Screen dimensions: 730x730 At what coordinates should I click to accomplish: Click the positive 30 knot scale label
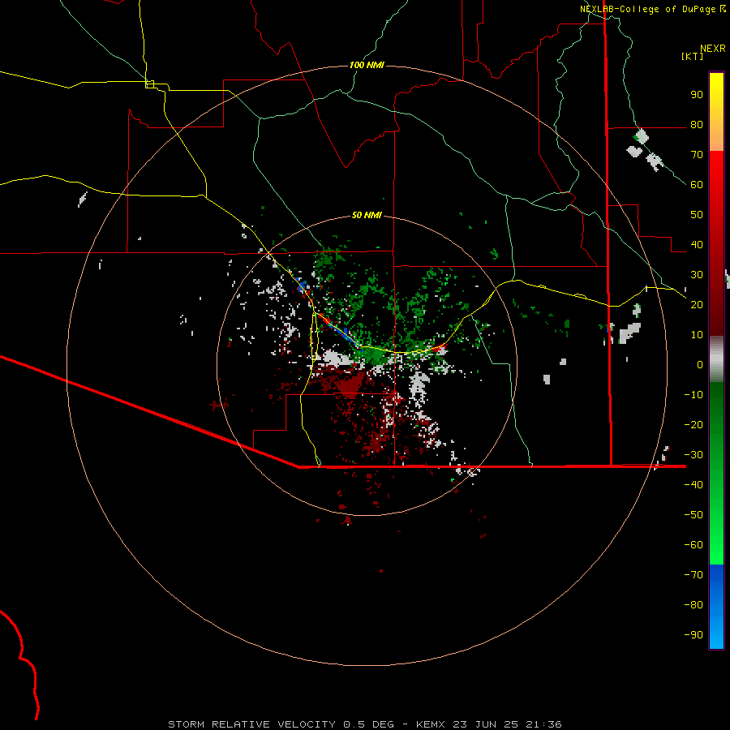[697, 275]
